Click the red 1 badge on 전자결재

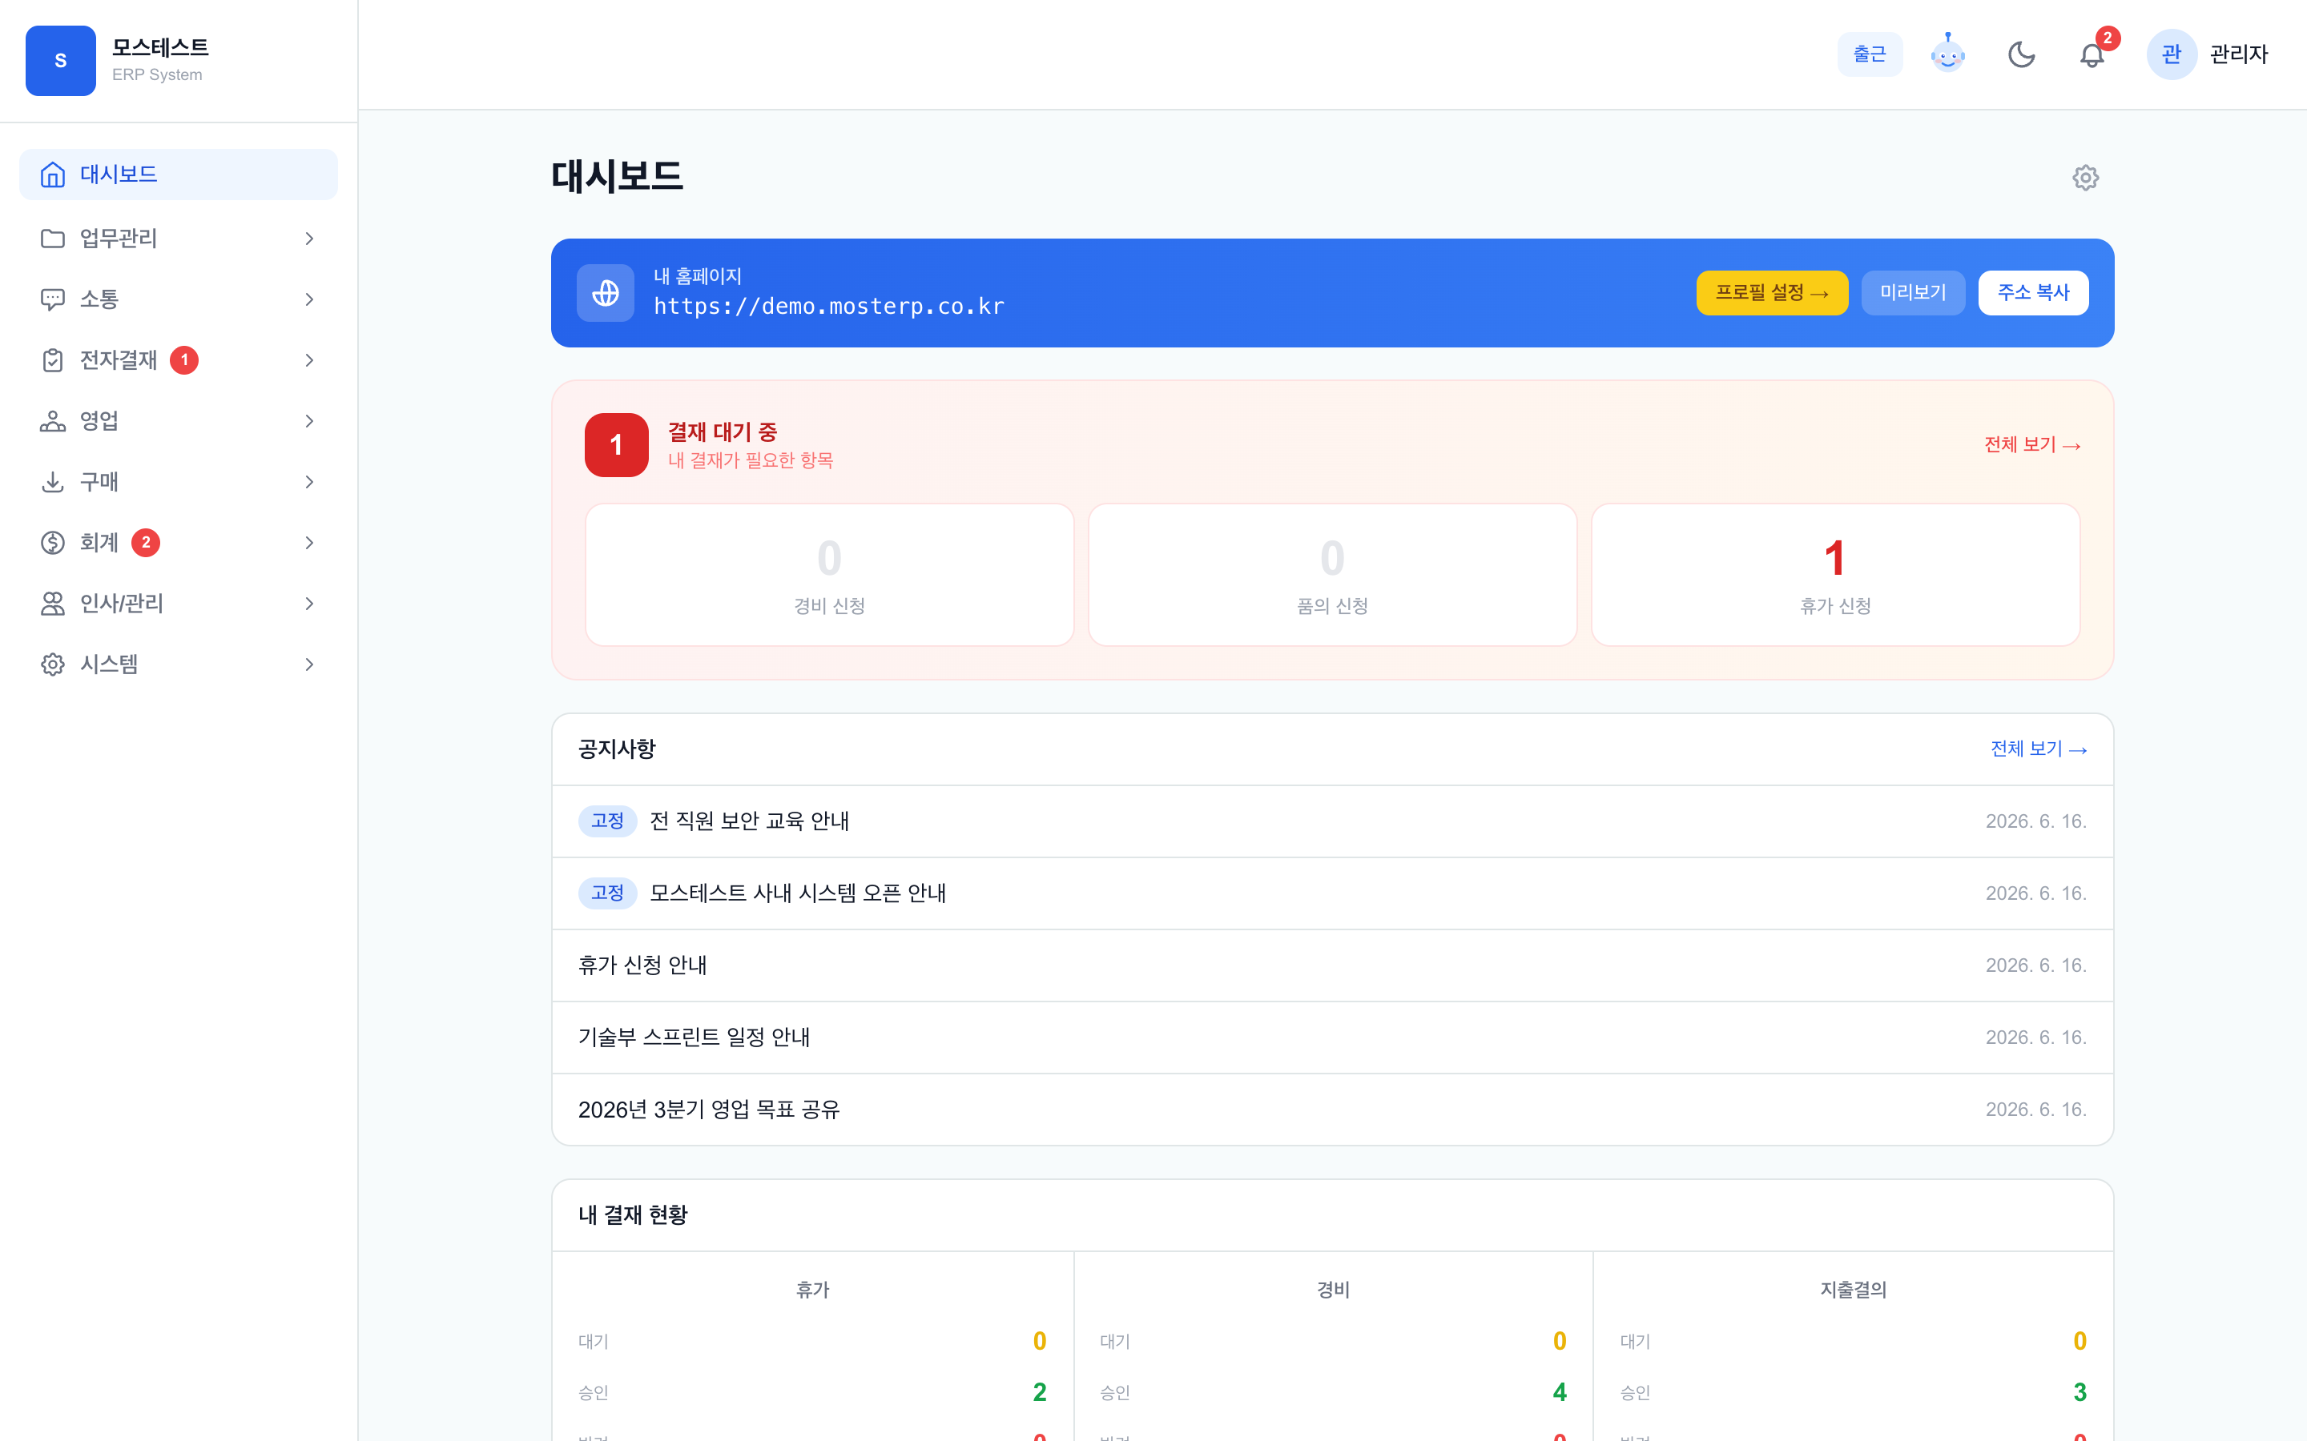tap(184, 360)
